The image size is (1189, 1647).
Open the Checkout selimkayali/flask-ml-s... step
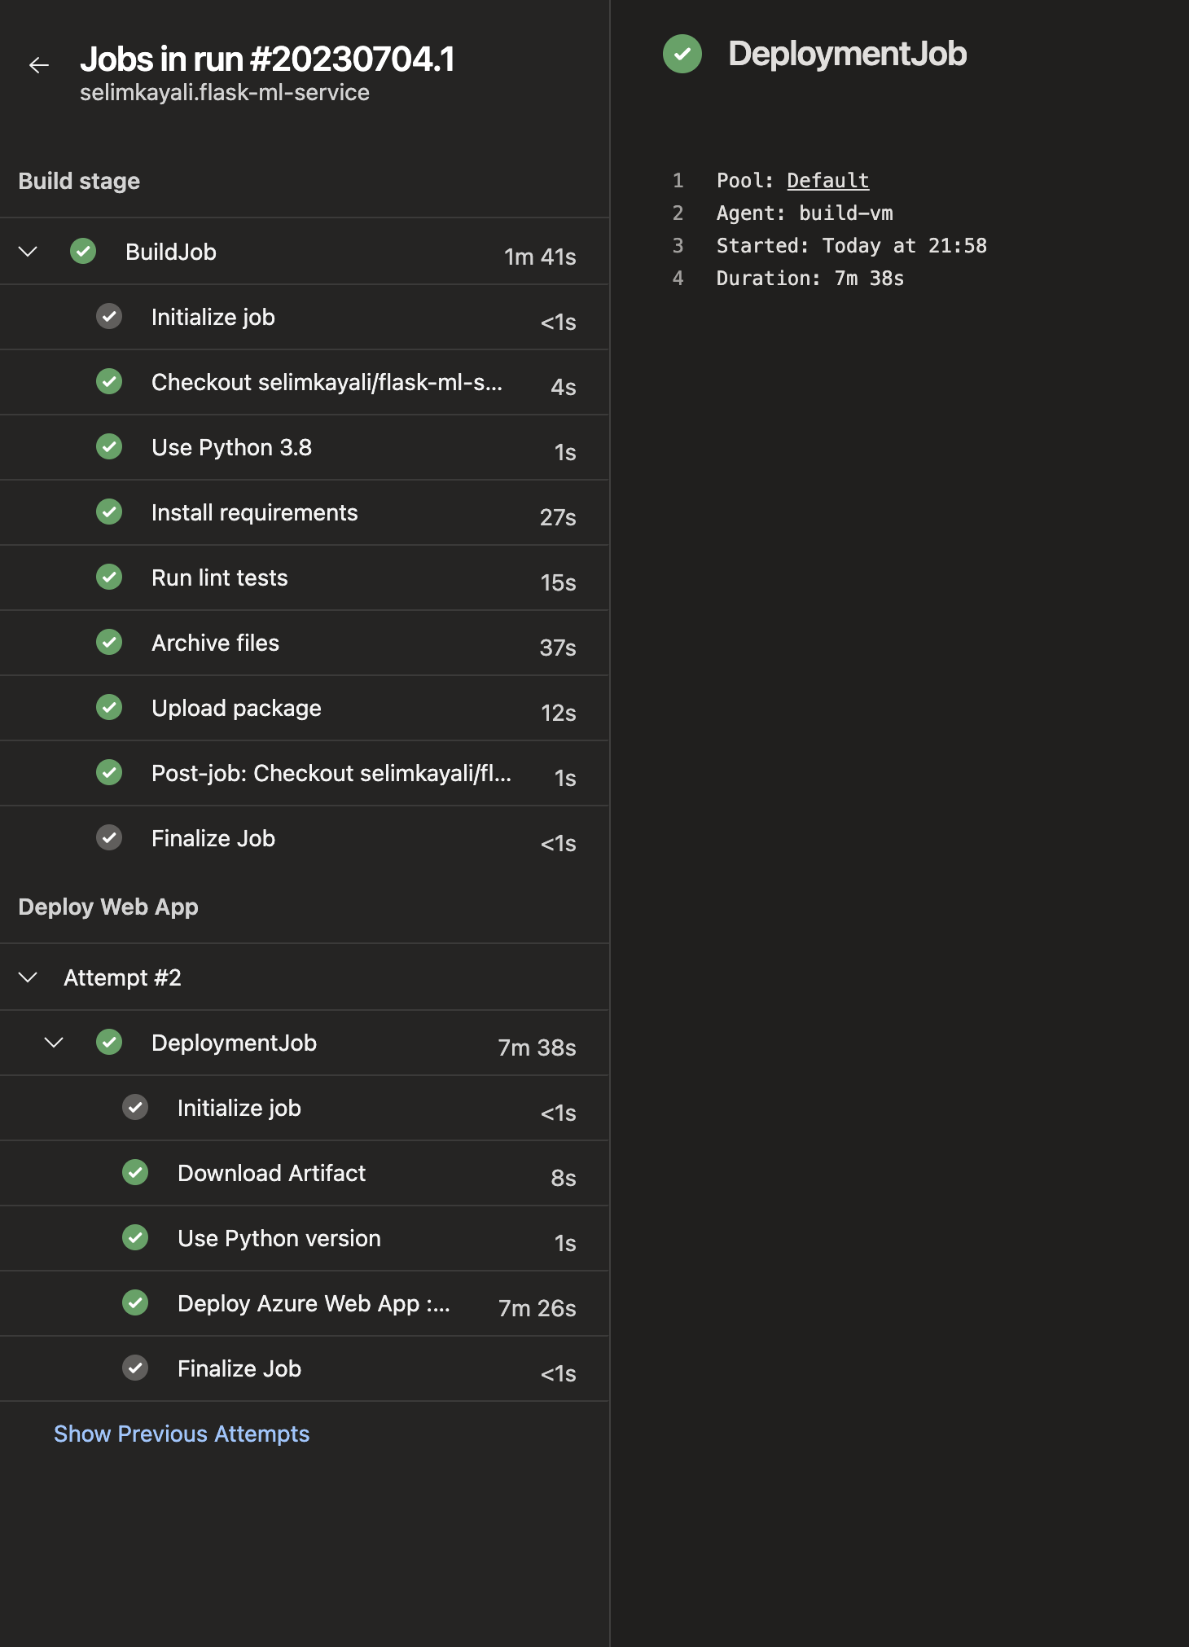(x=326, y=382)
